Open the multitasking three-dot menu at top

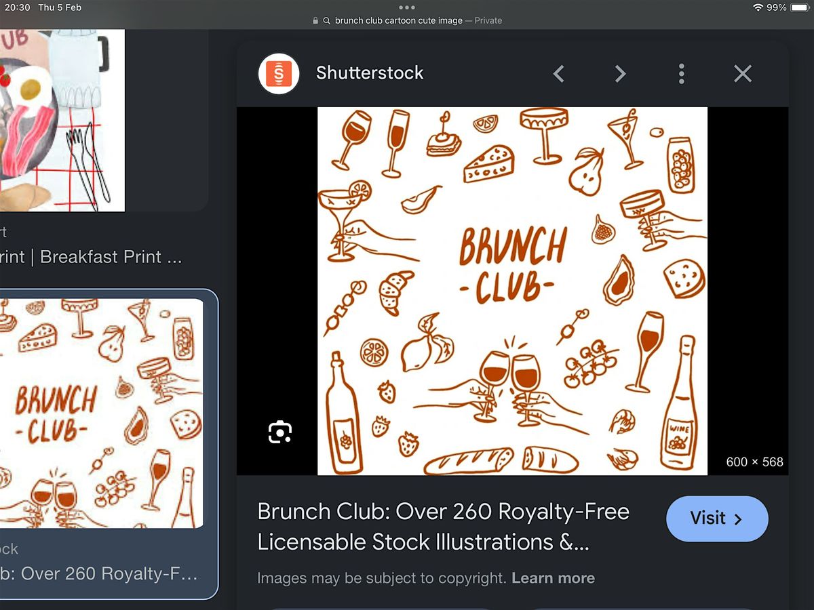407,7
